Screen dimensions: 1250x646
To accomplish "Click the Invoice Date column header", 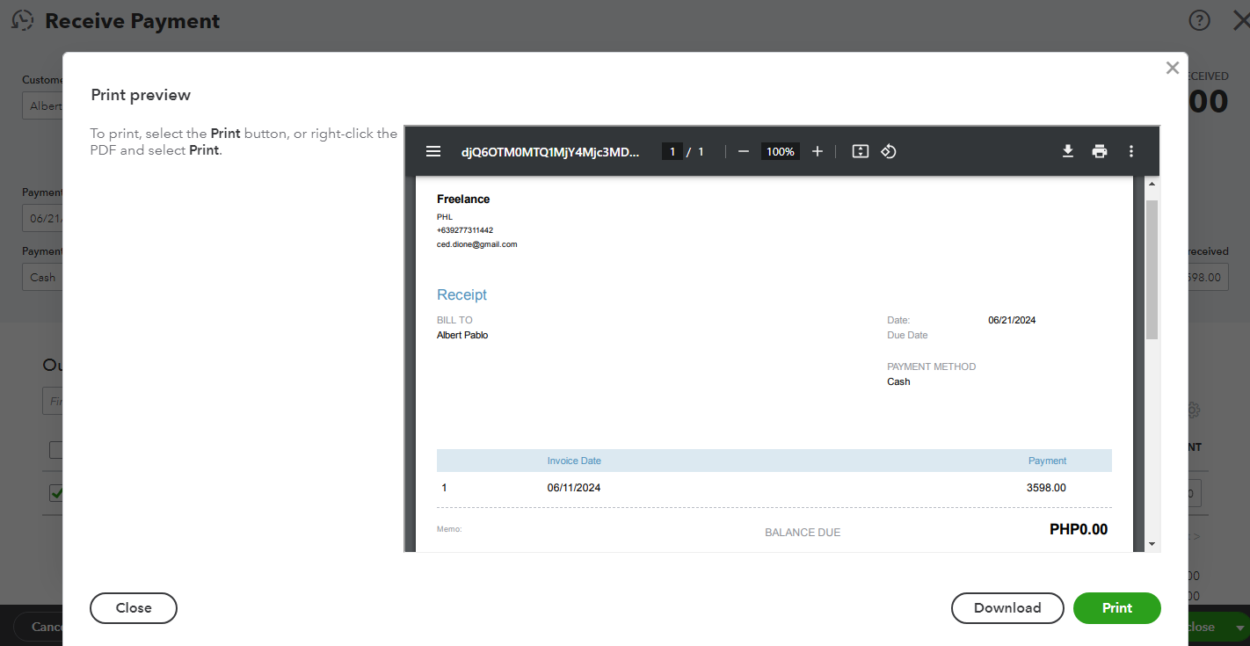I will [x=574, y=461].
